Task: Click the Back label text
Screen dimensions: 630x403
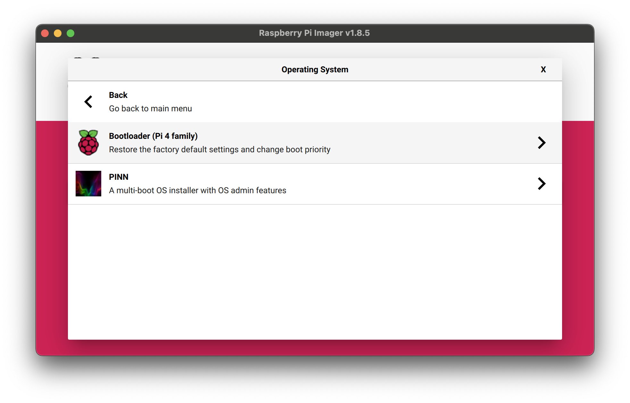Action: click(x=118, y=95)
